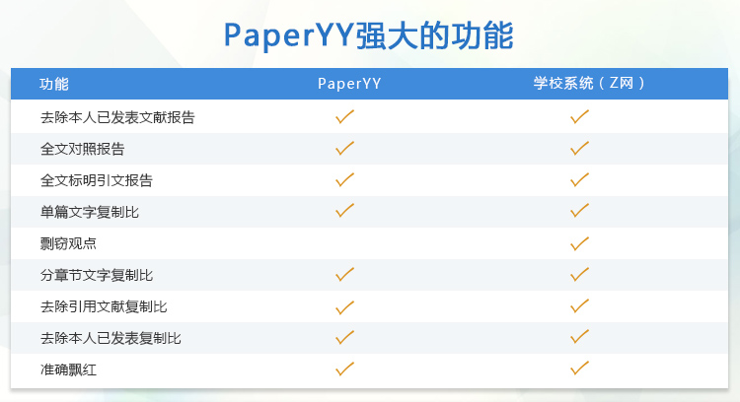Click PaperYY checkmark for 去除本人已发表复制比 row
The height and width of the screenshot is (402, 740).
pyautogui.click(x=344, y=338)
